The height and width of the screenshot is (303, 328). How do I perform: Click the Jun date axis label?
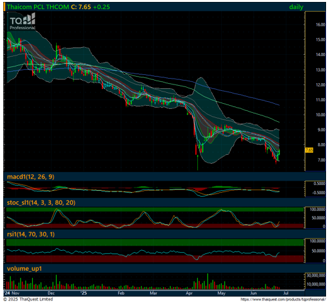[254, 293]
